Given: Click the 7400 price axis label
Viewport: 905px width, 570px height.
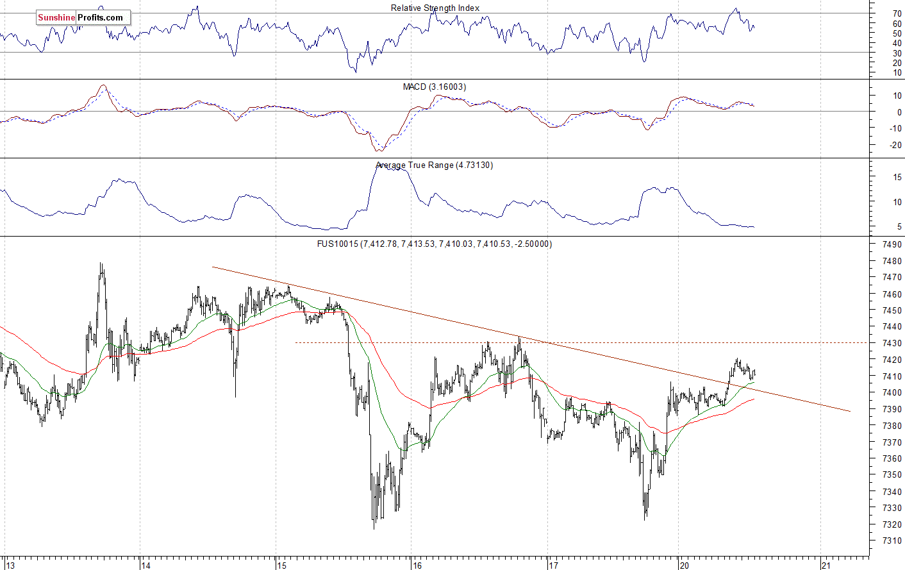Looking at the screenshot, I should (892, 392).
